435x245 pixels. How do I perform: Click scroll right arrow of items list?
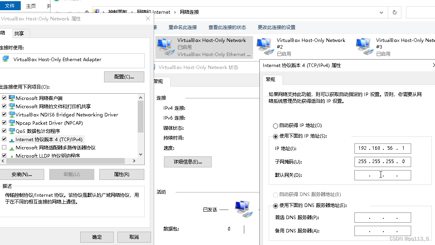click(134, 161)
